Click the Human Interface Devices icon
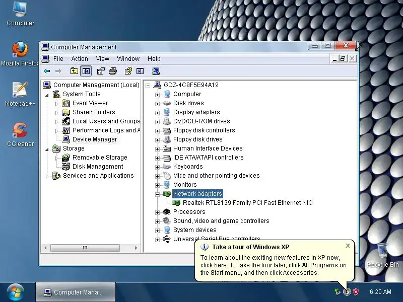This screenshot has width=403, height=302. [167, 148]
